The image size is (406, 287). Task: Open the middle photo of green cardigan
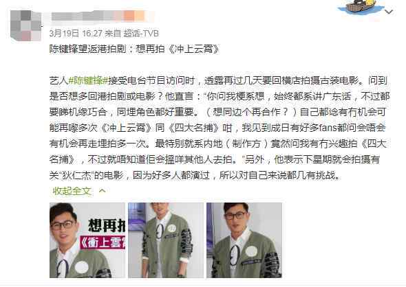[166, 240]
